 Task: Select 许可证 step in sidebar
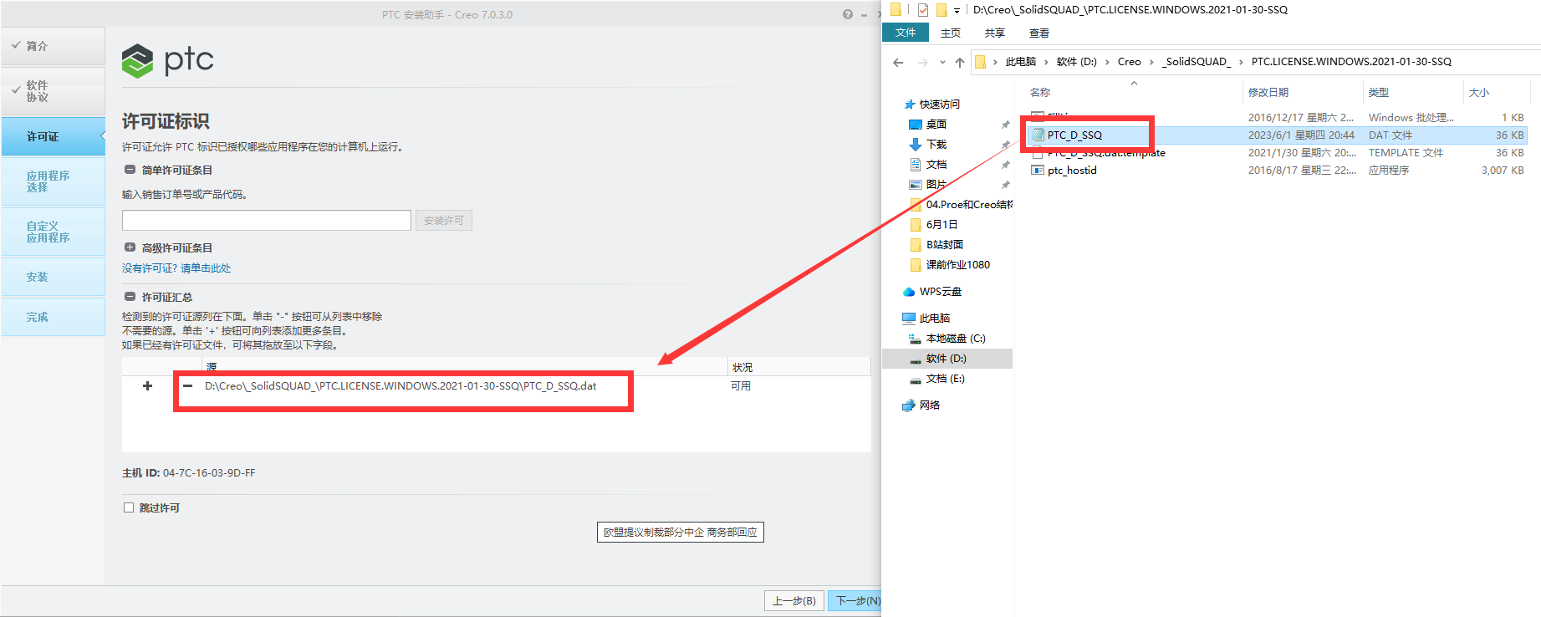click(53, 136)
